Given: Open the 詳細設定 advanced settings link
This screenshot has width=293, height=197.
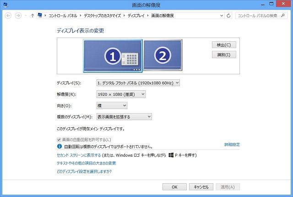Looking at the screenshot, I should 232,144.
